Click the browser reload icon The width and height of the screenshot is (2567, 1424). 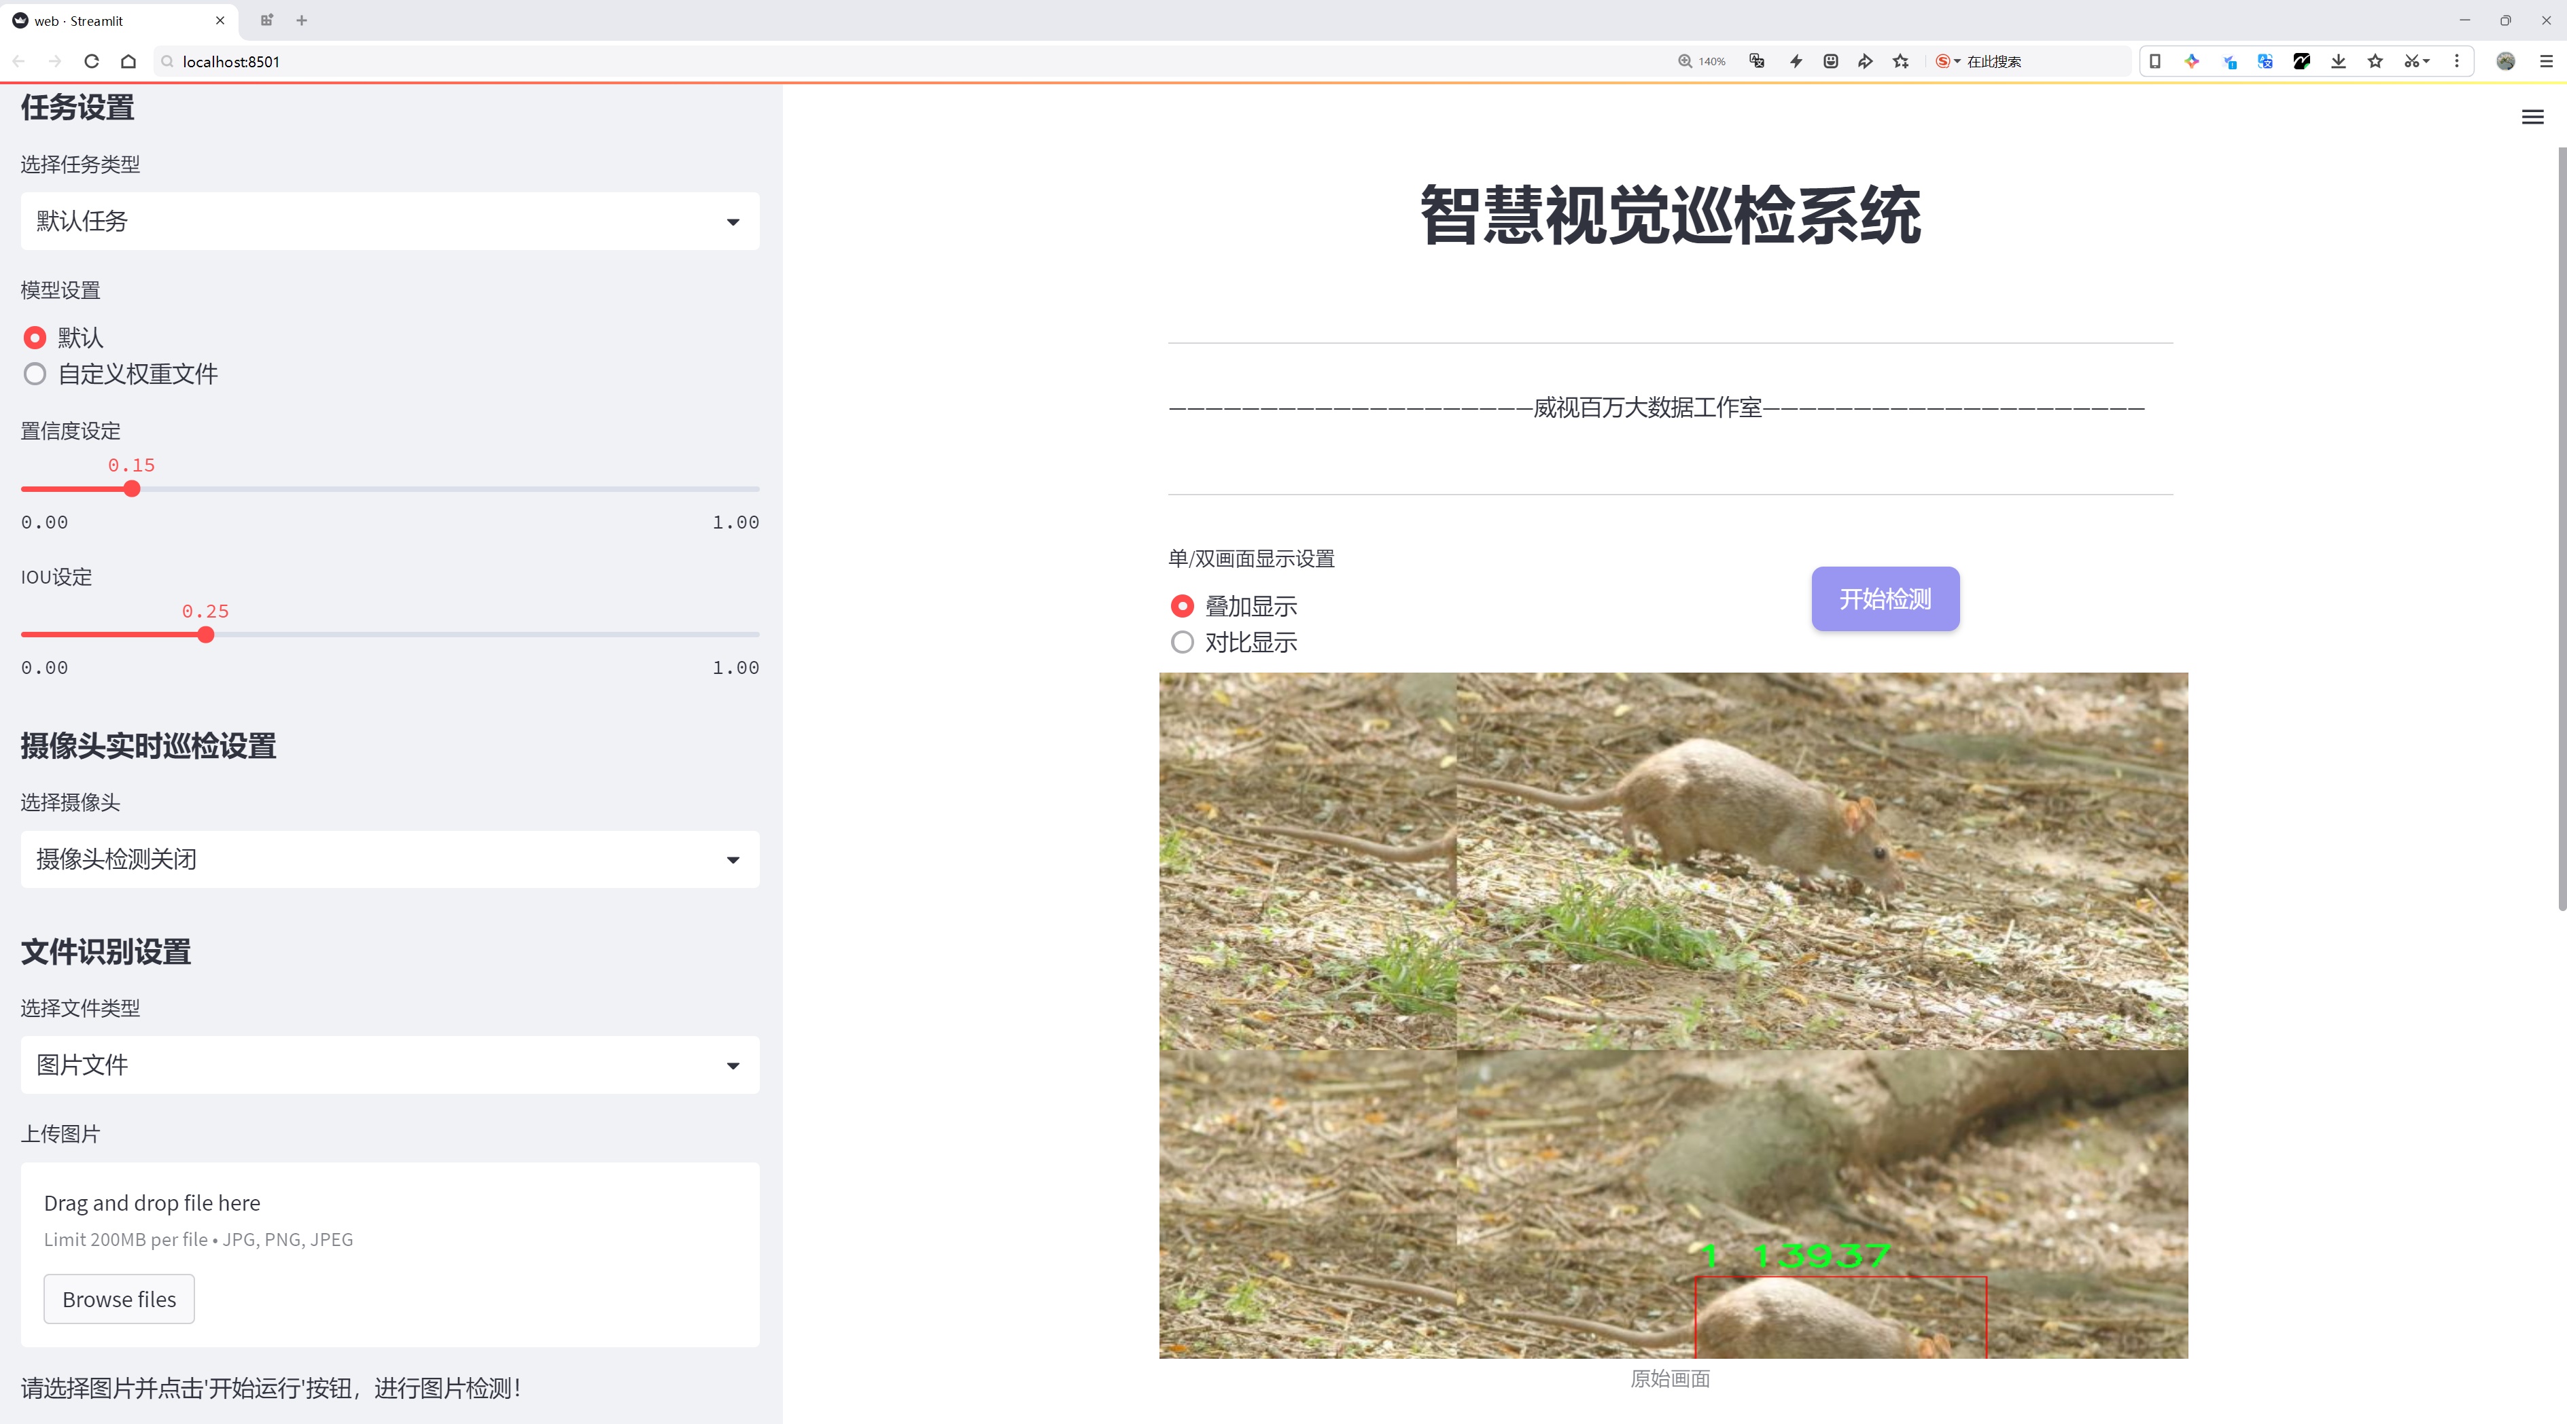92,62
